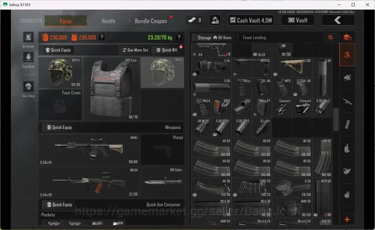Select the AN-94 secondary weapon slot
The width and height of the screenshot is (375, 230).
coord(89,182)
